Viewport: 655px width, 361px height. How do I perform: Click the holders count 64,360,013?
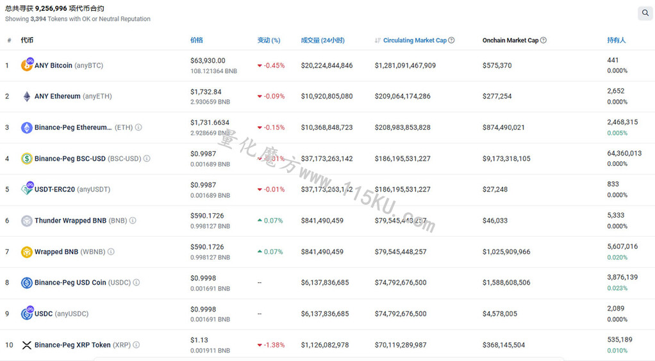click(624, 153)
